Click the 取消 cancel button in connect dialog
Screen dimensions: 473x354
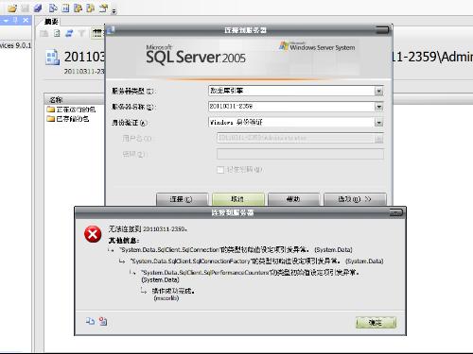click(238, 199)
